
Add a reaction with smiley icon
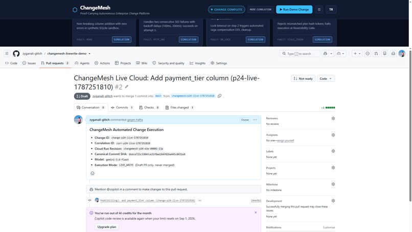tap(93, 173)
